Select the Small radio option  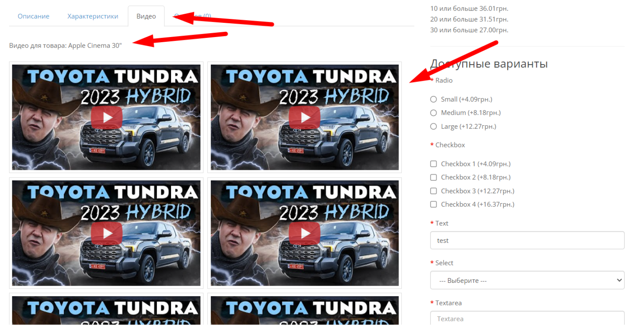point(433,99)
